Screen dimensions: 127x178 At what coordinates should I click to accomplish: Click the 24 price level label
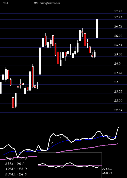point(116,82)
